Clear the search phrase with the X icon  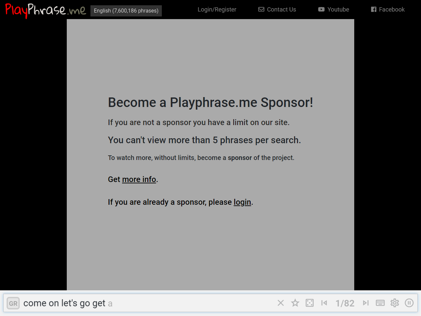(x=281, y=303)
